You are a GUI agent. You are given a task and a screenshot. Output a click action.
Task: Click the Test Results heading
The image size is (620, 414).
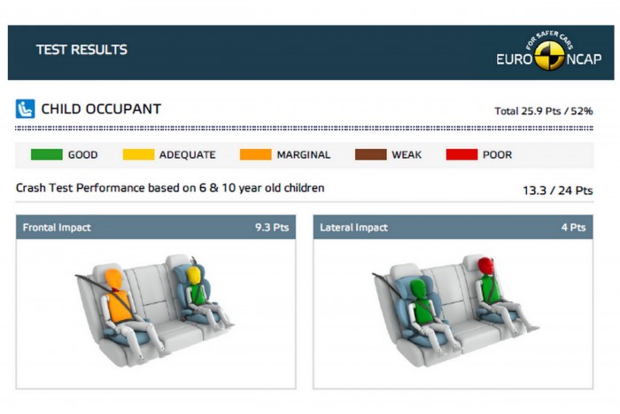(x=81, y=50)
